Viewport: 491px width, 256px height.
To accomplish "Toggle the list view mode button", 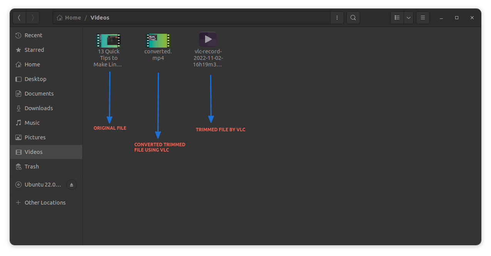I will (397, 18).
